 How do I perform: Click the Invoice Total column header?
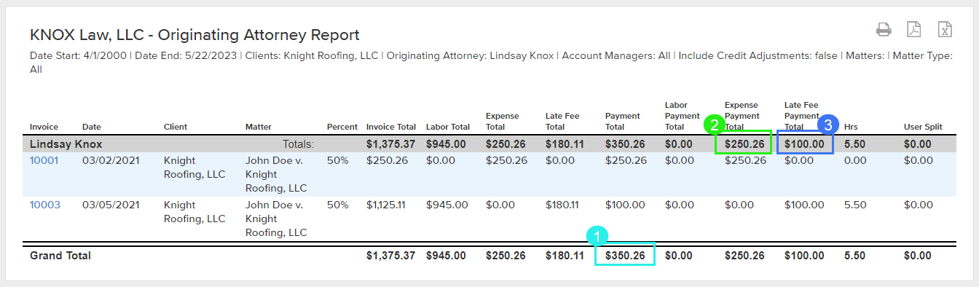pos(391,127)
